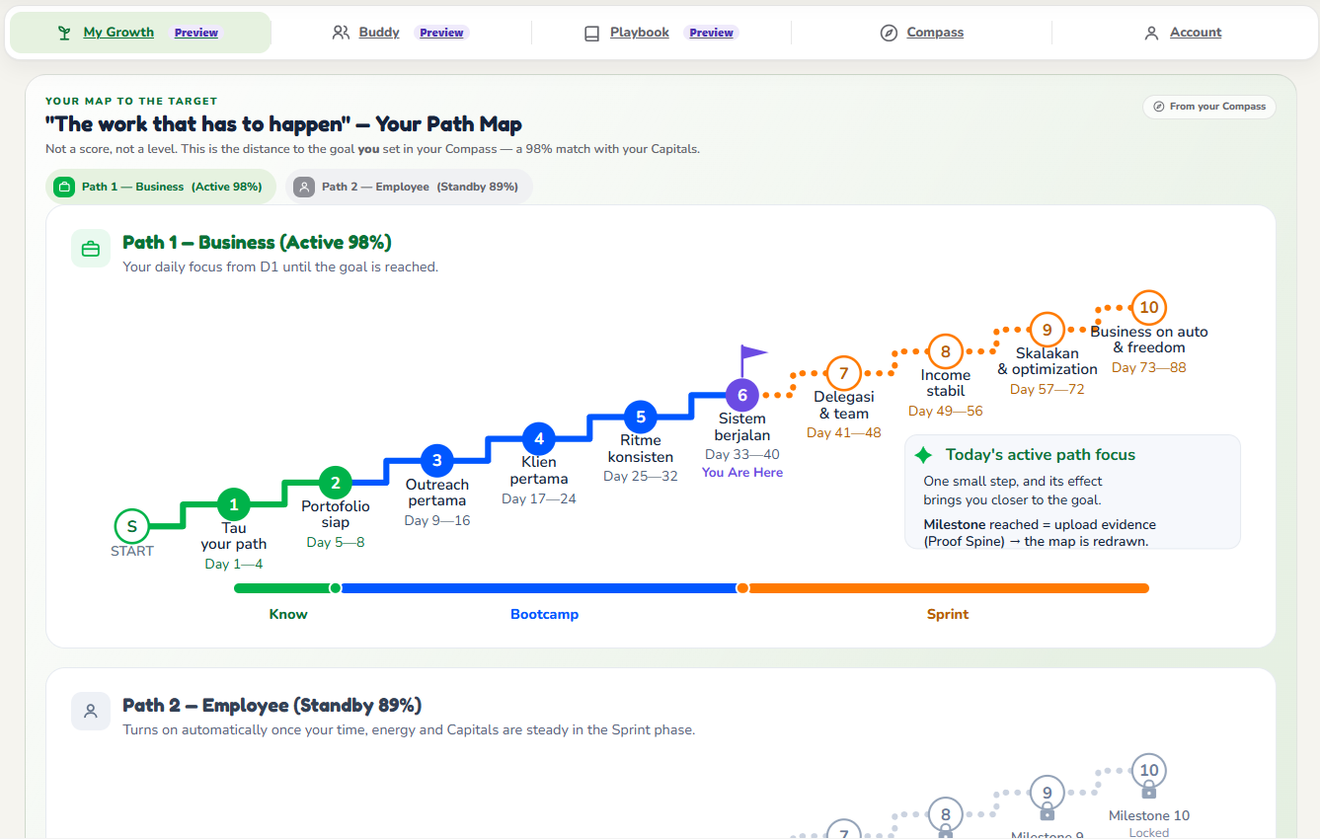Image resolution: width=1320 pixels, height=839 pixels.
Task: Click the sprout icon in My Growth tab
Action: [x=64, y=33]
